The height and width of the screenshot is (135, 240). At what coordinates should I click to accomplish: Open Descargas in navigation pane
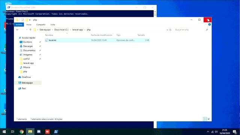pos(28,46)
